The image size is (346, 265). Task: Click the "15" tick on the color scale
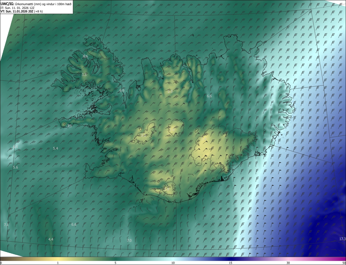231,263
